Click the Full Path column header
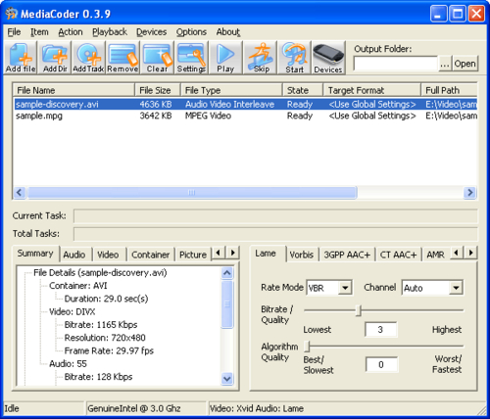Screen dimensions: 490x419 [449, 90]
